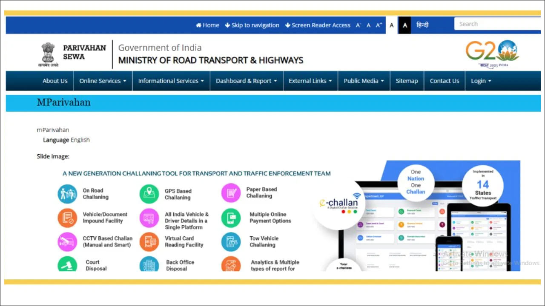
Task: Click the Multiple Online Payment Options icon
Action: click(x=231, y=218)
